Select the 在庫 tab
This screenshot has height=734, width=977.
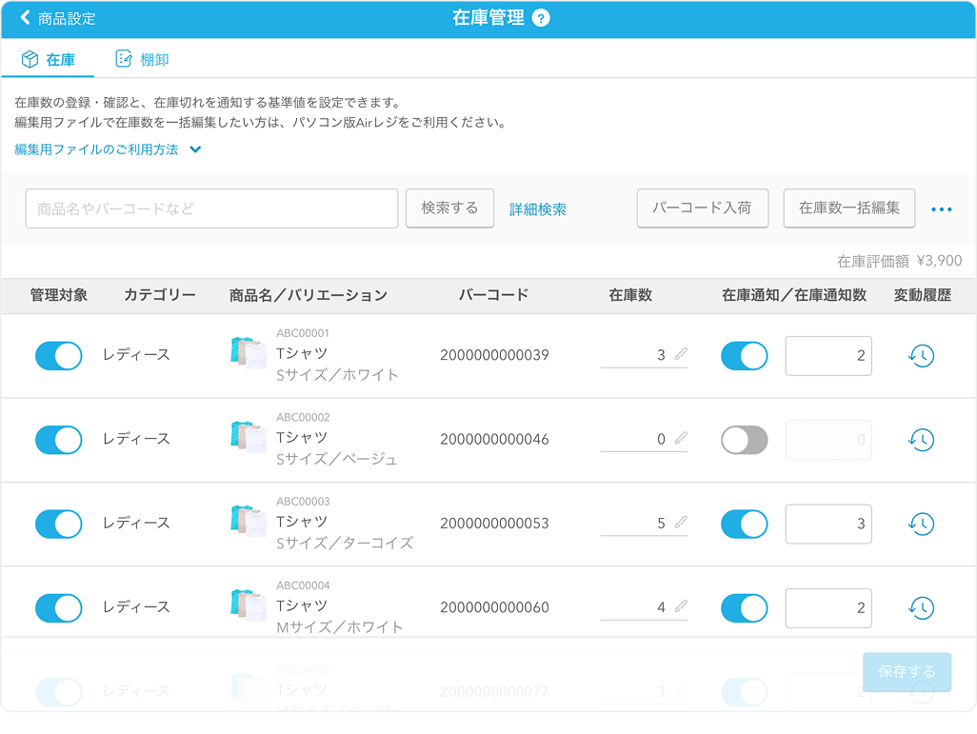(x=49, y=60)
